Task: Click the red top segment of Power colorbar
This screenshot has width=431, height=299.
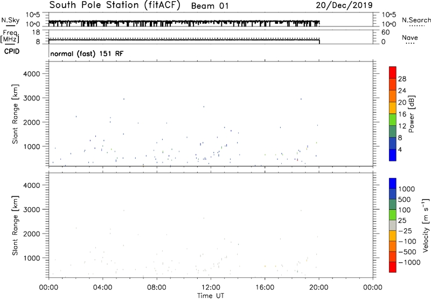Action: click(x=393, y=73)
